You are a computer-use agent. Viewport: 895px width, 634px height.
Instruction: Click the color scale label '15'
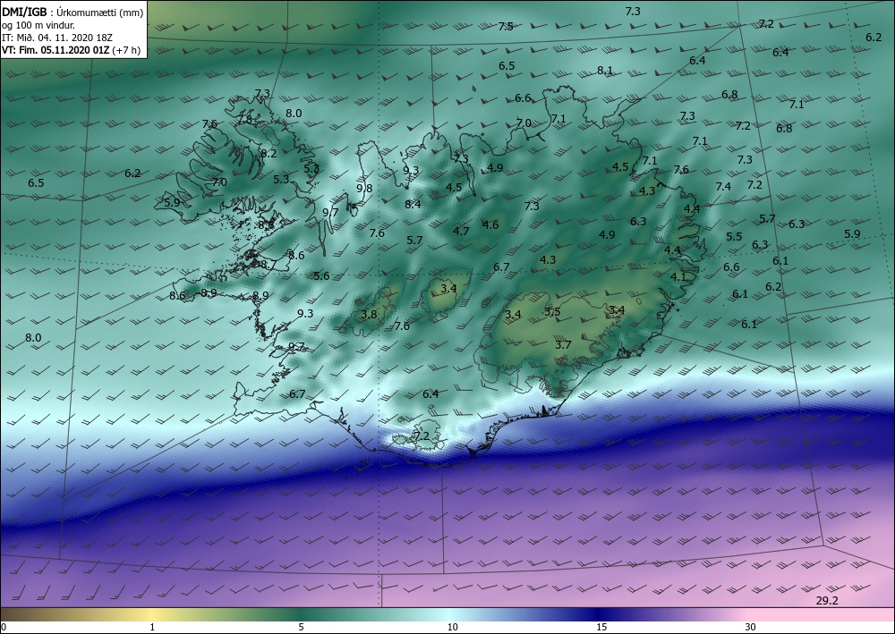click(601, 627)
